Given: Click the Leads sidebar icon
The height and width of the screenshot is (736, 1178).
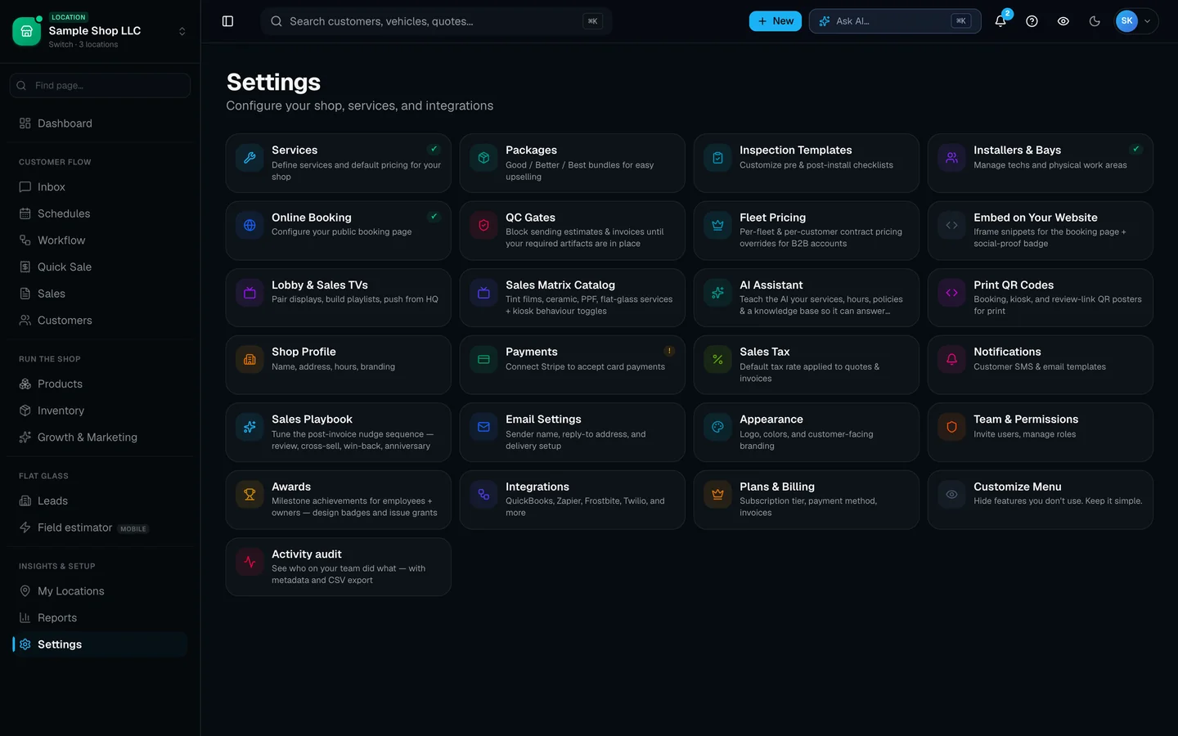Looking at the screenshot, I should click(25, 501).
